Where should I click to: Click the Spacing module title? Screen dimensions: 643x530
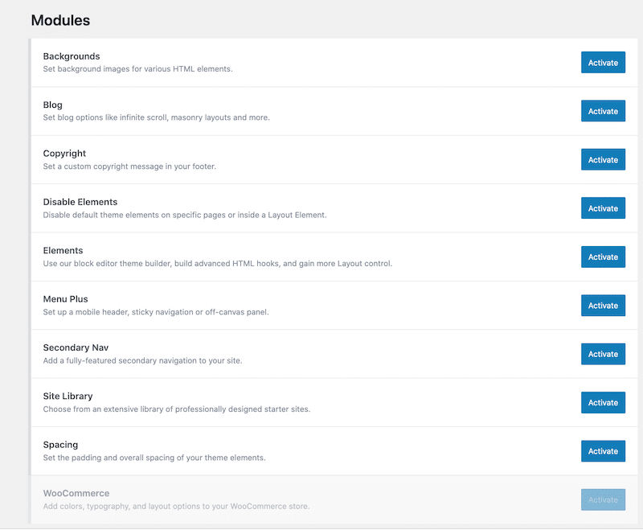tap(60, 445)
